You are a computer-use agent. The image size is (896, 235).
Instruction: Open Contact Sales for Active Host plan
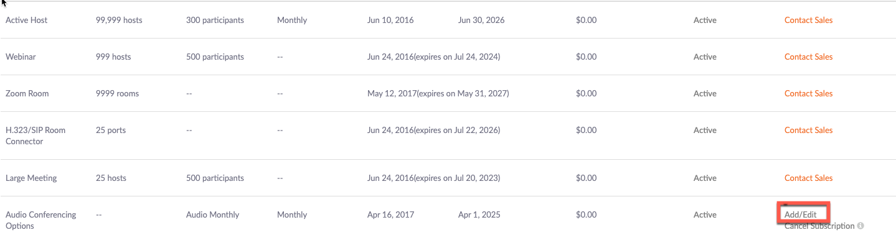808,20
